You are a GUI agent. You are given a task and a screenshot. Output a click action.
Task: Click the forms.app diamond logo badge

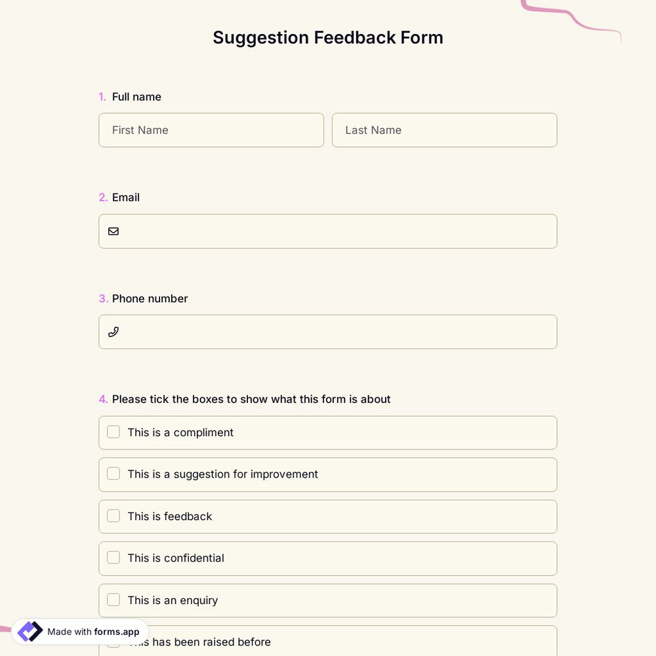30,631
